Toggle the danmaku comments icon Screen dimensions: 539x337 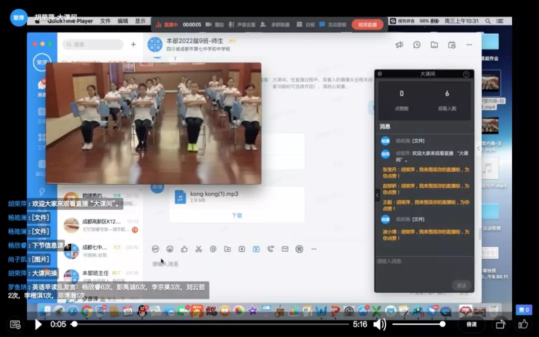click(15, 325)
